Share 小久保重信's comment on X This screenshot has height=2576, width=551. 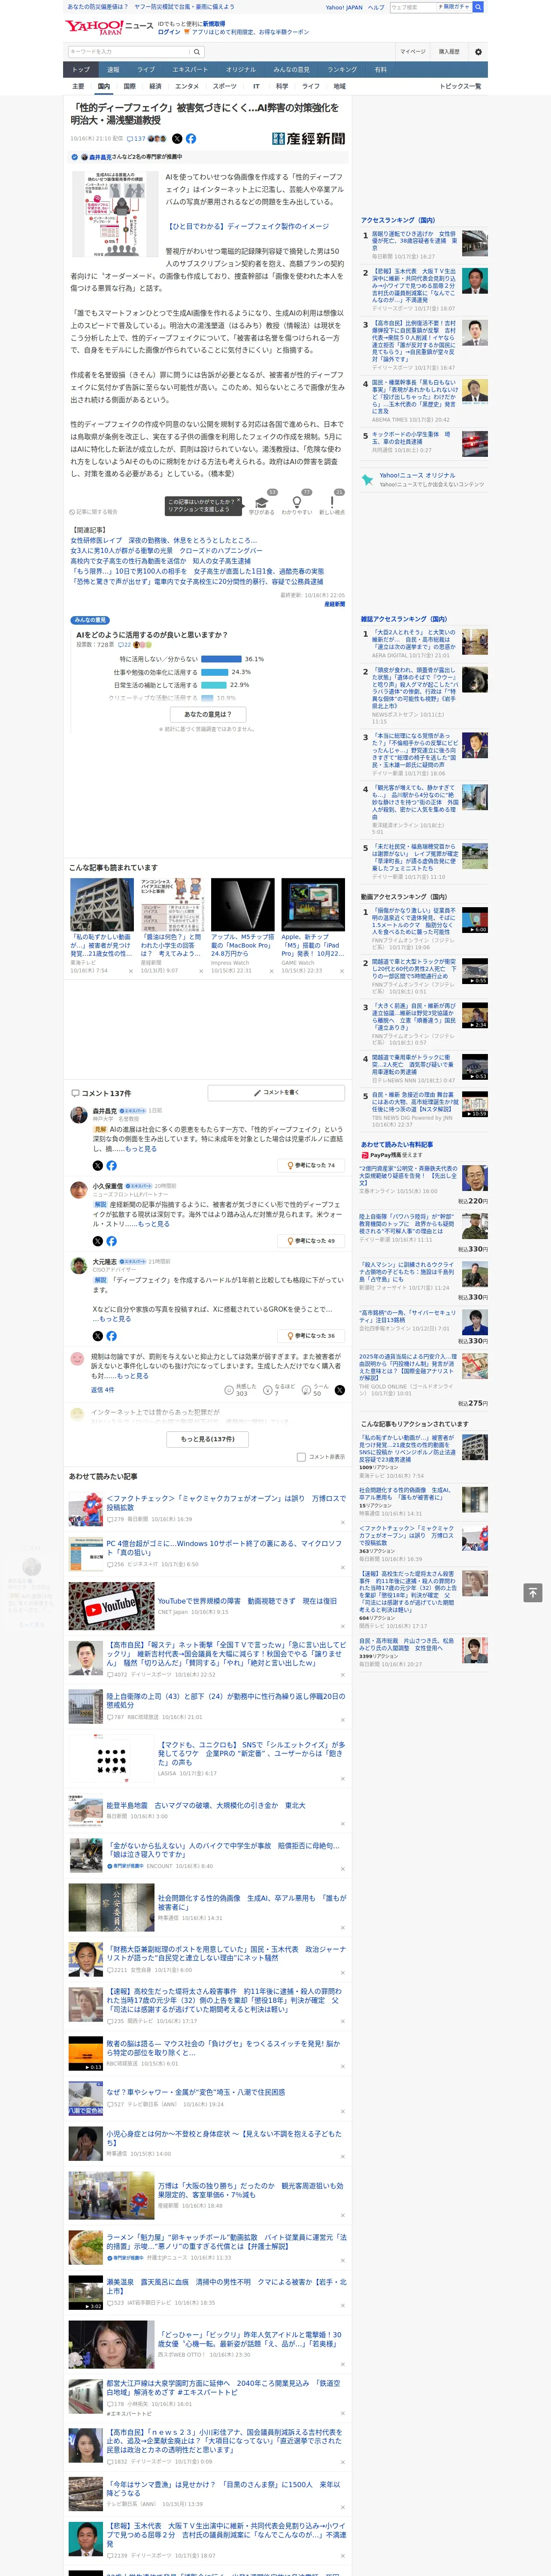pyautogui.click(x=97, y=1241)
